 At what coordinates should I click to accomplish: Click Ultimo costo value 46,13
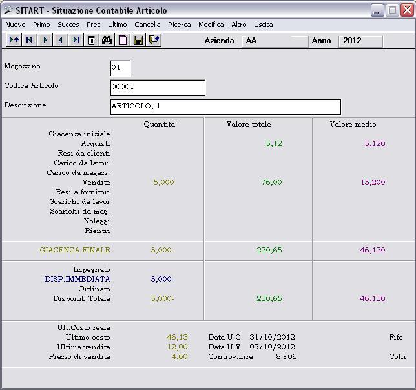coord(177,337)
